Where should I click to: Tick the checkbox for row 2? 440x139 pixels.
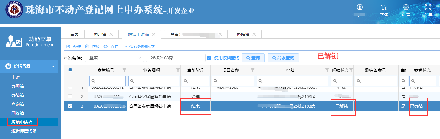[70, 97]
